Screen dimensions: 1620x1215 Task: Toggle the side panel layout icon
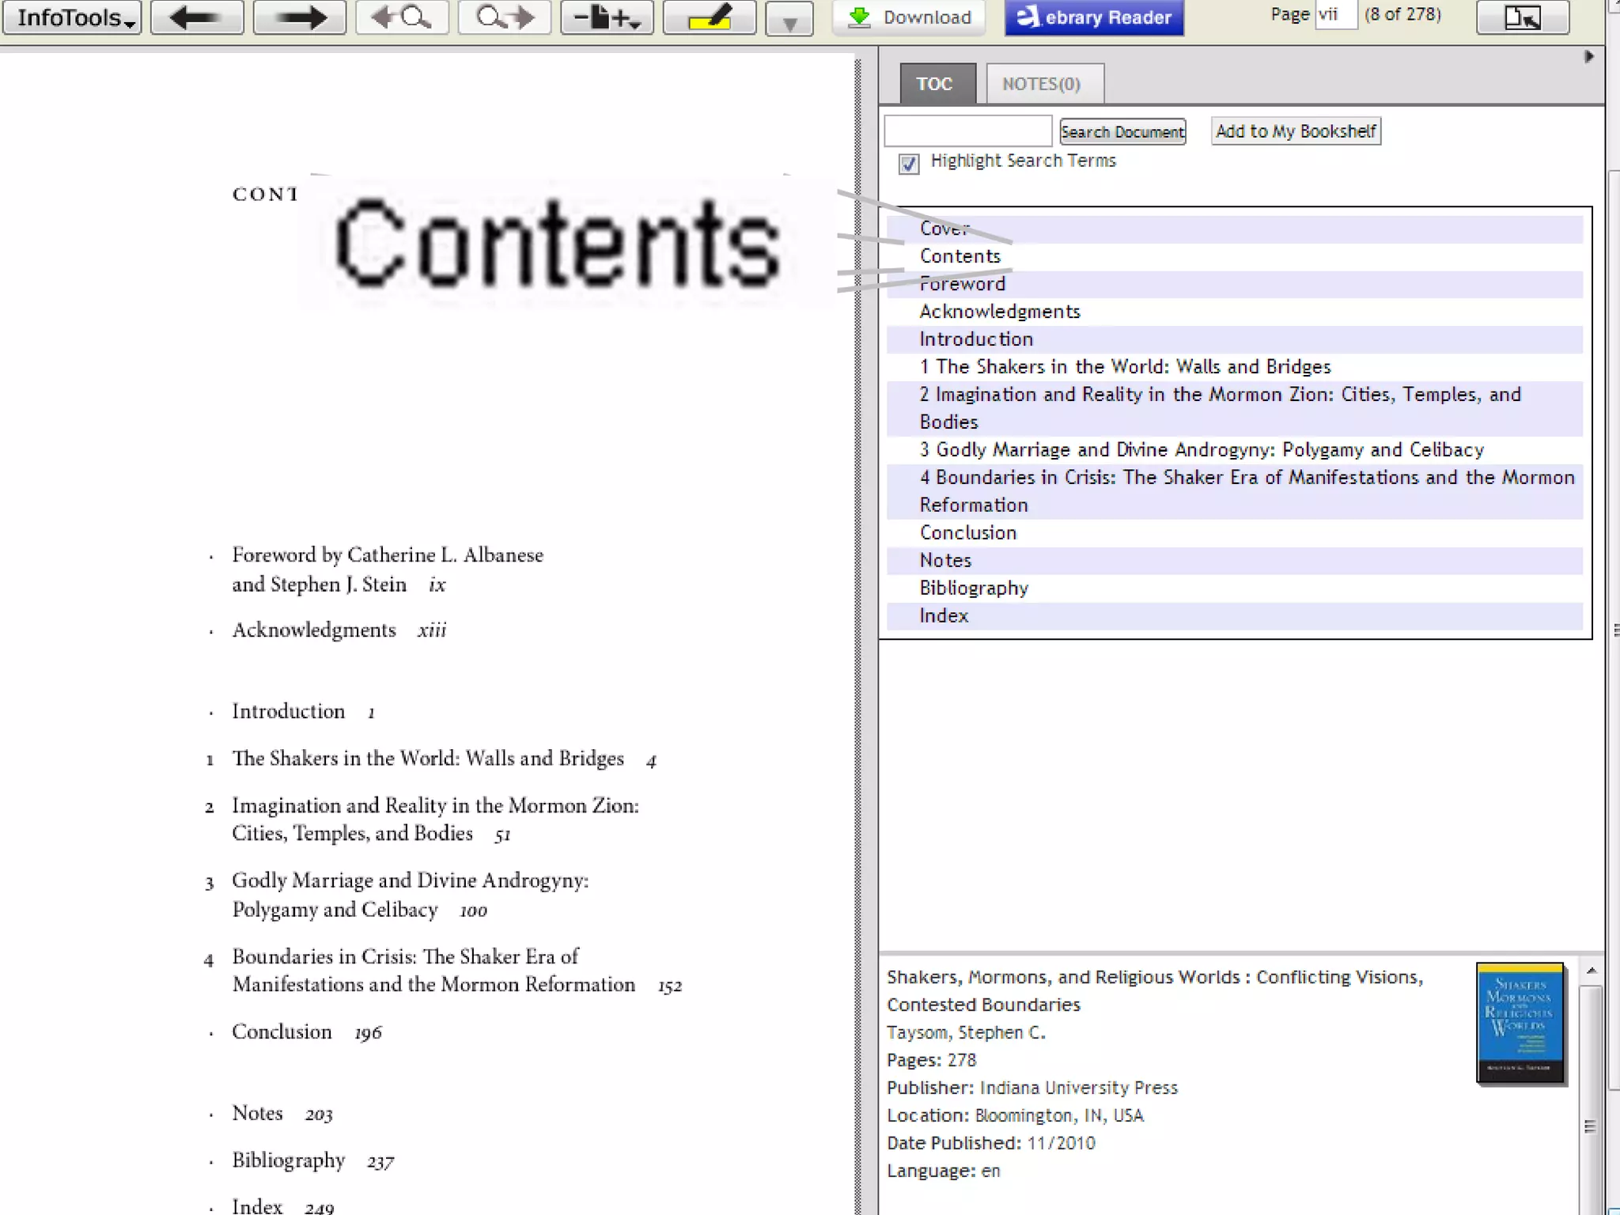tap(1522, 17)
